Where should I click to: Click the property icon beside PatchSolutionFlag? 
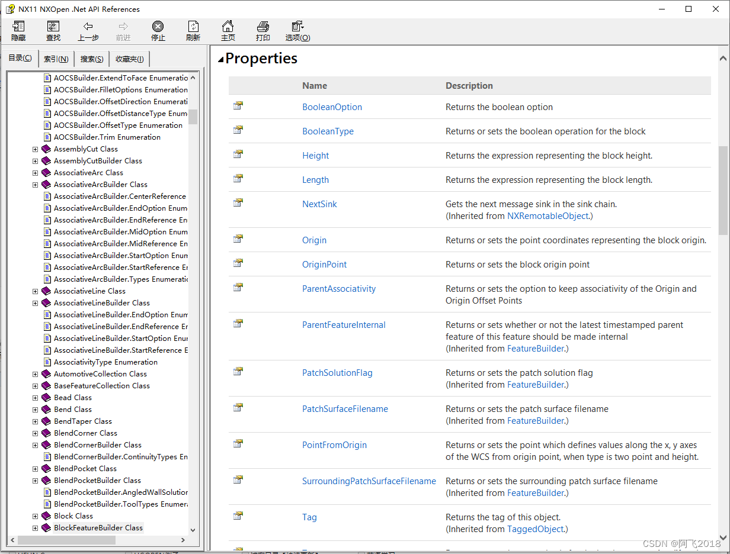pyautogui.click(x=238, y=372)
